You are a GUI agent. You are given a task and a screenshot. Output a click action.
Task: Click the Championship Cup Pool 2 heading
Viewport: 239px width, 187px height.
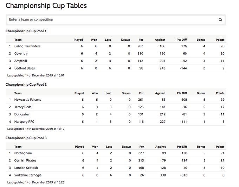pyautogui.click(x=26, y=85)
